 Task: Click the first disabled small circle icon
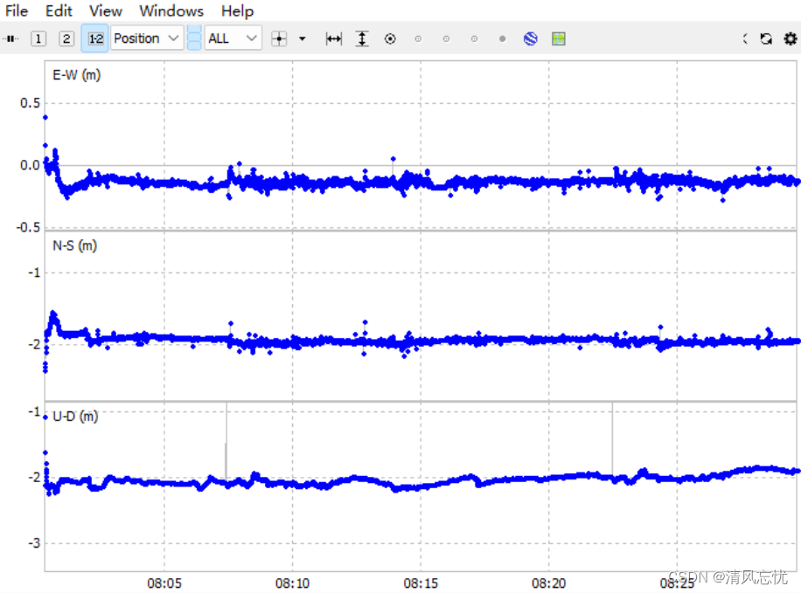click(x=418, y=38)
